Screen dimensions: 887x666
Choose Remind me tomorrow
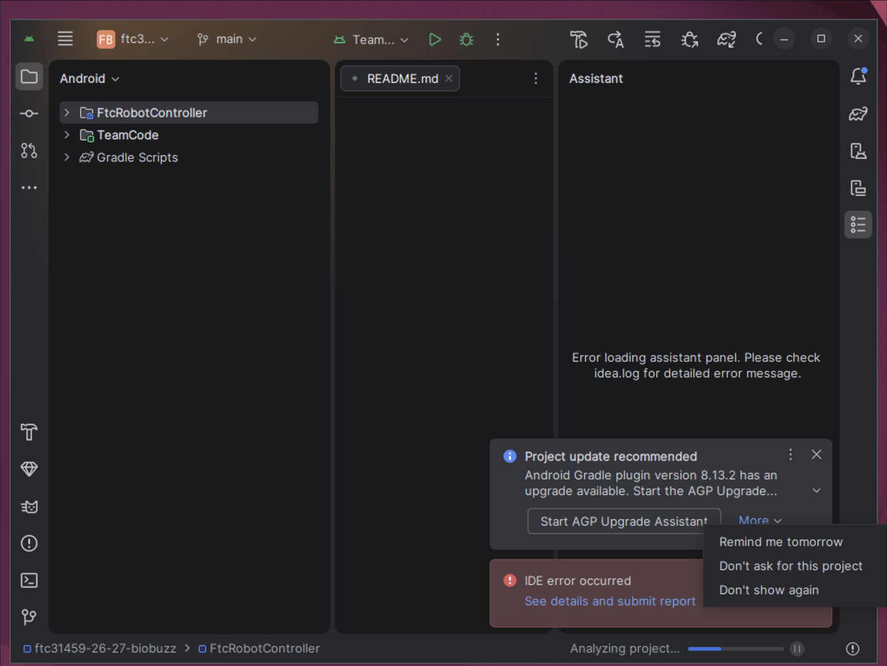pyautogui.click(x=781, y=542)
